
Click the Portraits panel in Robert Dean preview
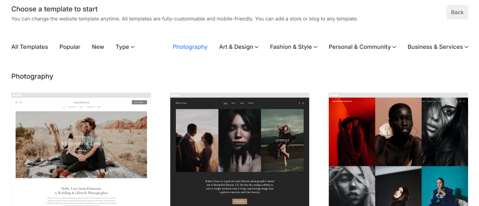click(x=240, y=140)
